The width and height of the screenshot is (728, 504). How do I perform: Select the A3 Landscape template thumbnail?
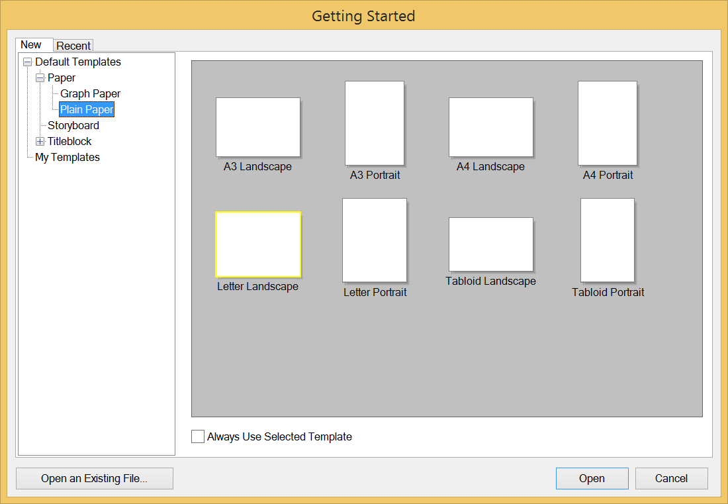(x=258, y=126)
